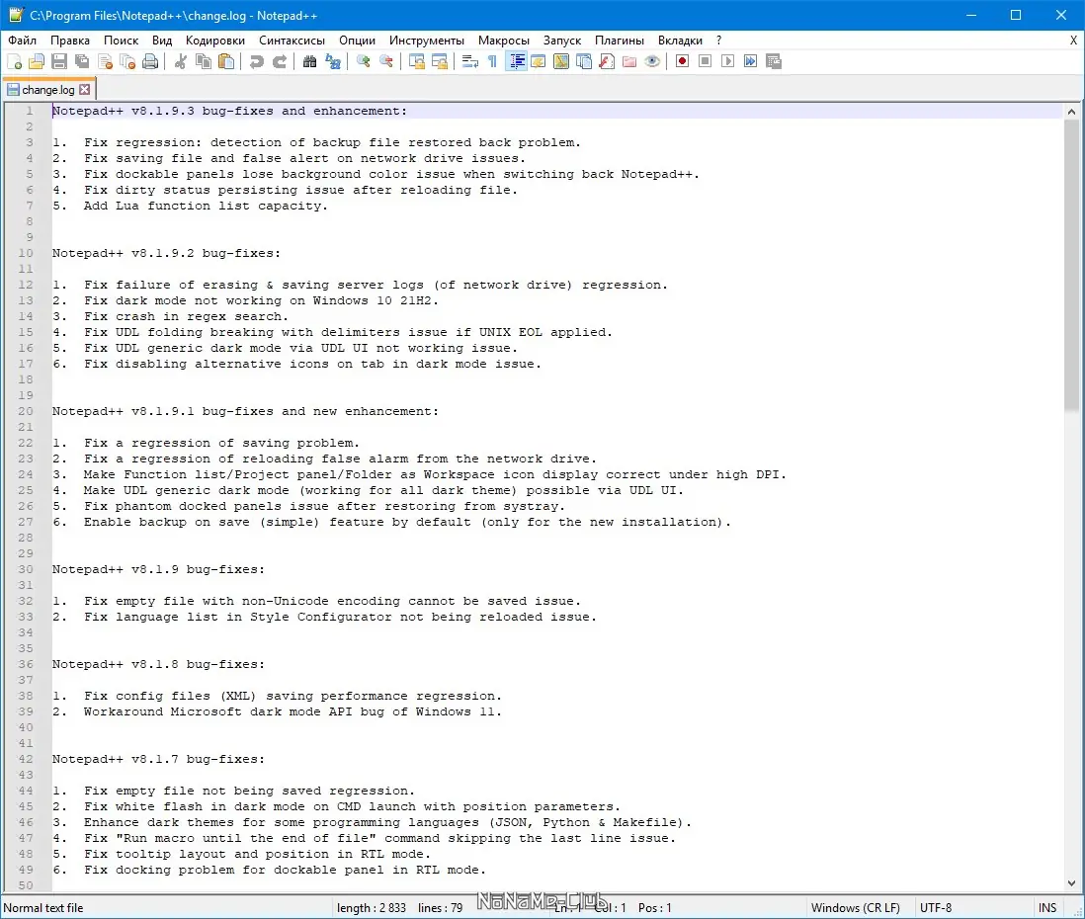Open the Запуск menu
1085x919 pixels.
[562, 41]
